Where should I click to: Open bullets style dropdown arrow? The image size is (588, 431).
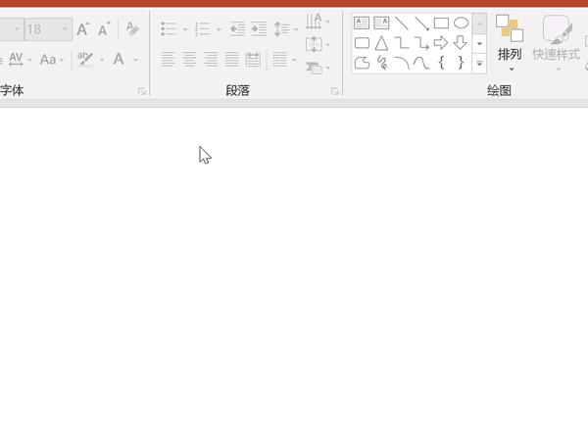pyautogui.click(x=185, y=29)
